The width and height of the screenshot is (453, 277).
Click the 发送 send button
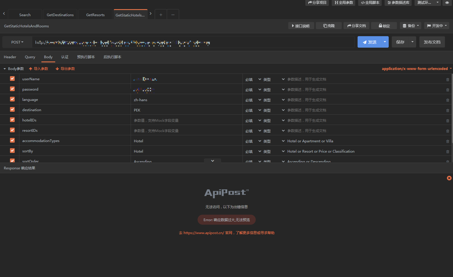click(369, 42)
